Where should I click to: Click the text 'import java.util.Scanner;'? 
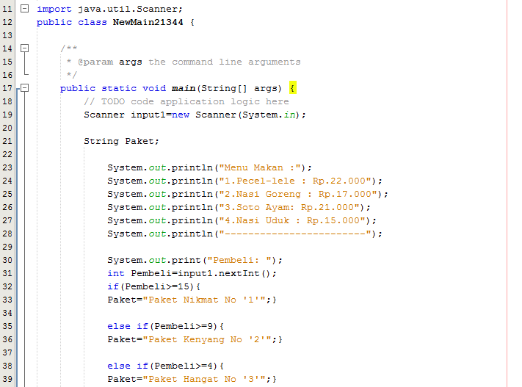click(x=109, y=9)
